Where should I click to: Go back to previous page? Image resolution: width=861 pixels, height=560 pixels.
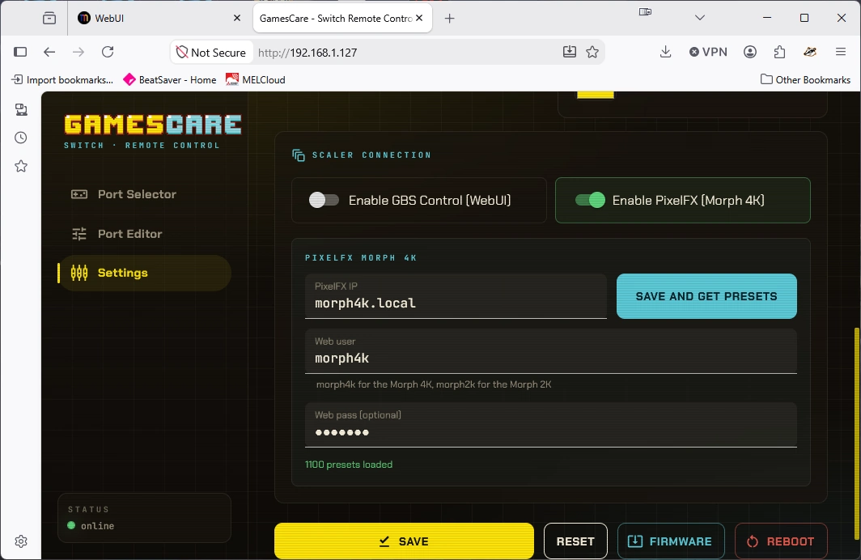[49, 52]
